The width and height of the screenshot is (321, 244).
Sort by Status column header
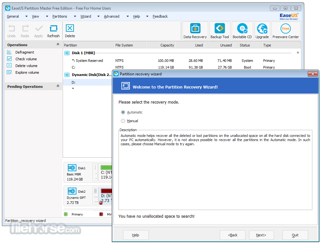pyautogui.click(x=247, y=45)
